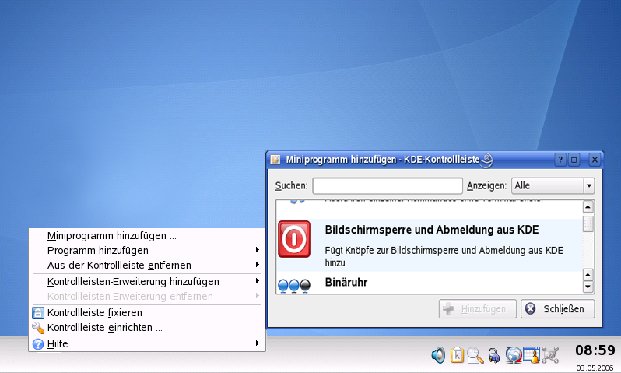Expand the Programm hinzufügen submenu
The height and width of the screenshot is (373, 621).
146,251
